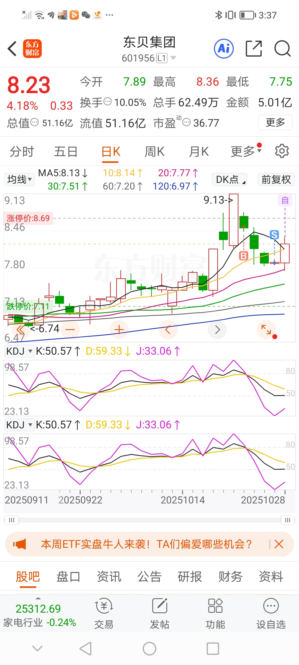Image resolution: width=299 pixels, height=665 pixels.
Task: Tap the info icon beside 换手
Action: pos(107,102)
